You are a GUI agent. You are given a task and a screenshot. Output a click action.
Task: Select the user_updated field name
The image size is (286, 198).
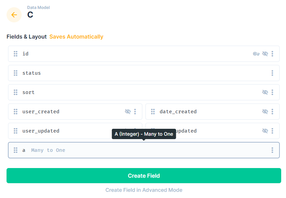click(41, 131)
